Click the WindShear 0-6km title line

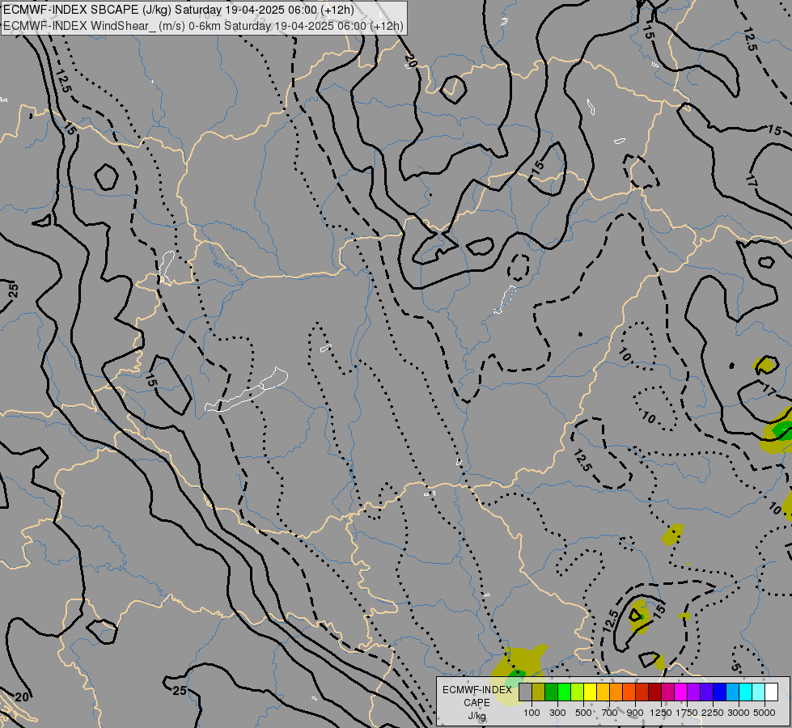[203, 26]
